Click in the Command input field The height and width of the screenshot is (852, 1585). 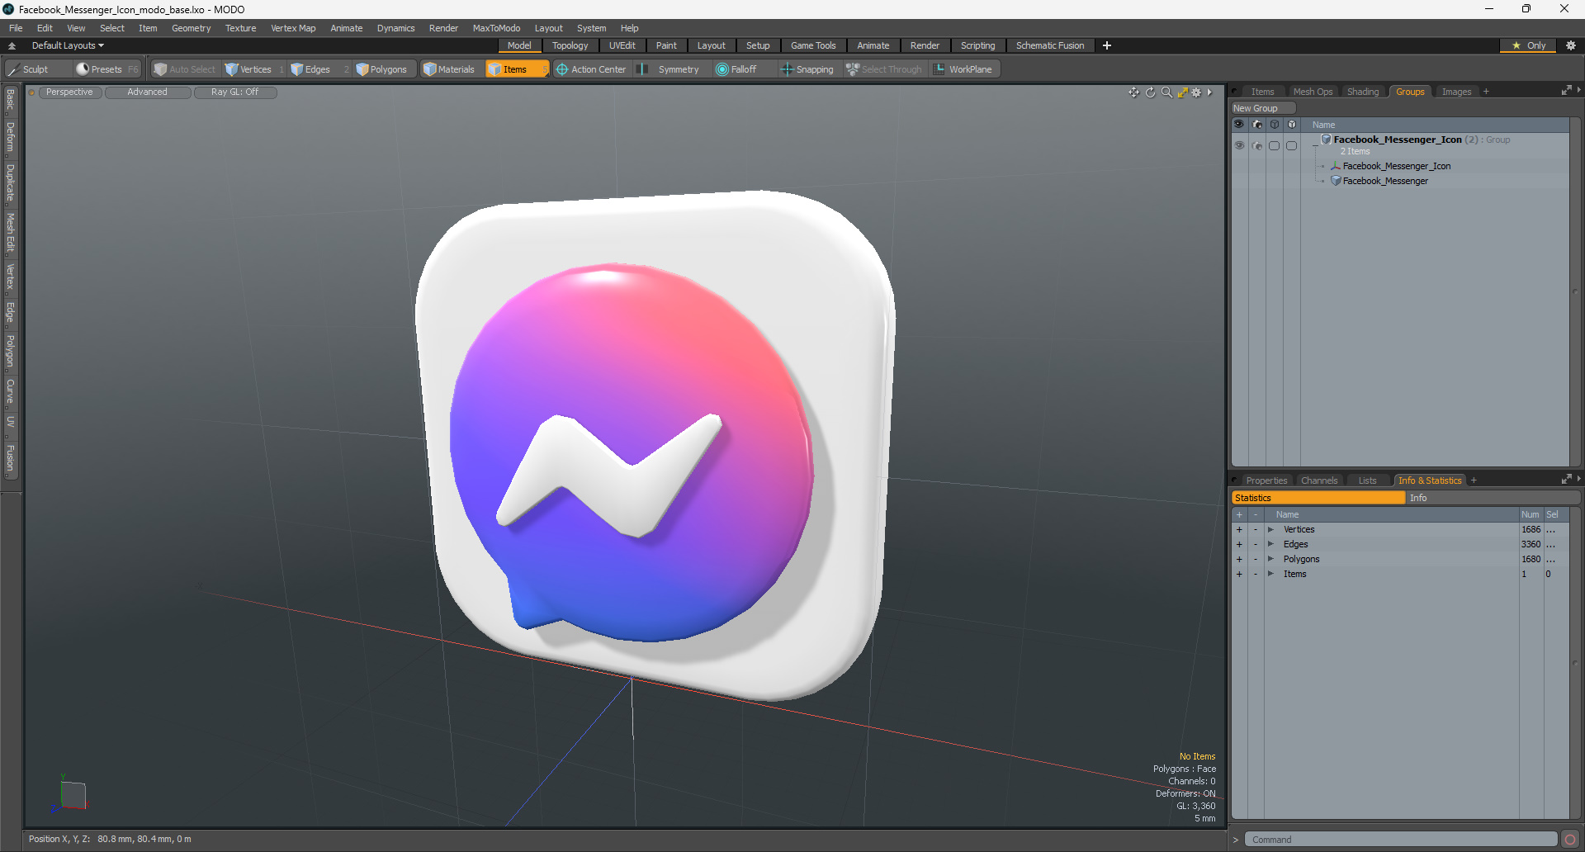[x=1401, y=840]
